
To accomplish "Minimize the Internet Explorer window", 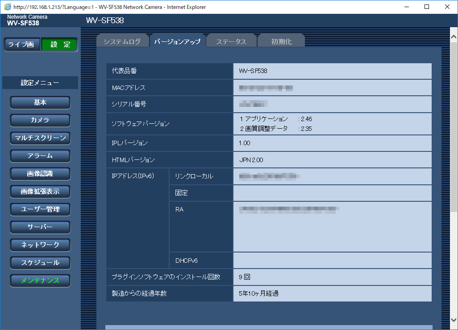I will 406,7.
